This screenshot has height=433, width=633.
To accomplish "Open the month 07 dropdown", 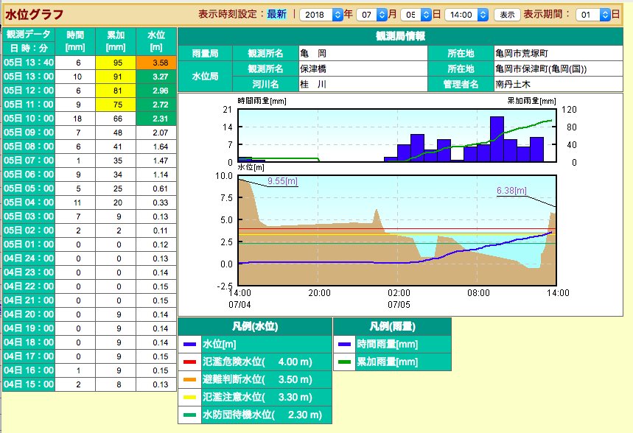I will [x=372, y=15].
